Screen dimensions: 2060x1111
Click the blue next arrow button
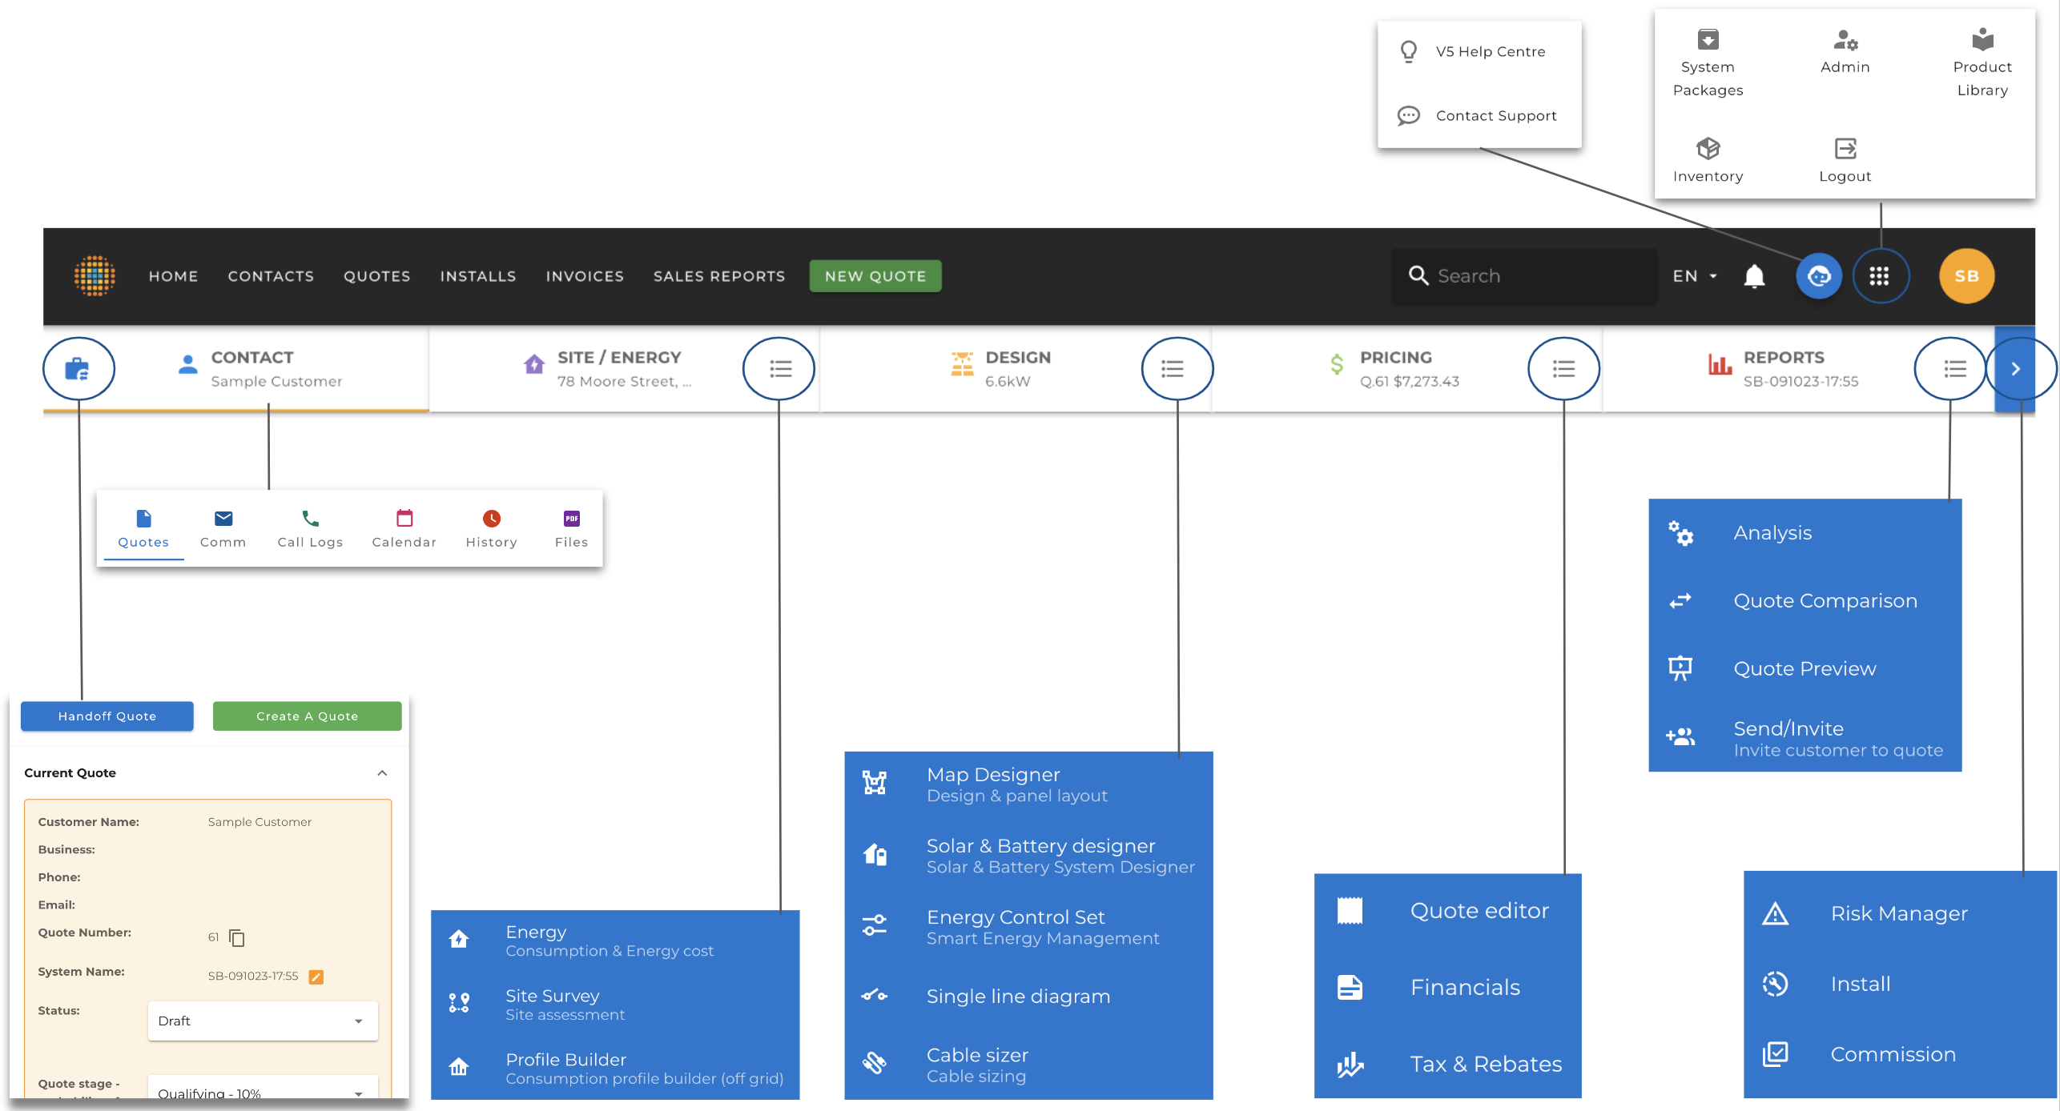(2015, 369)
